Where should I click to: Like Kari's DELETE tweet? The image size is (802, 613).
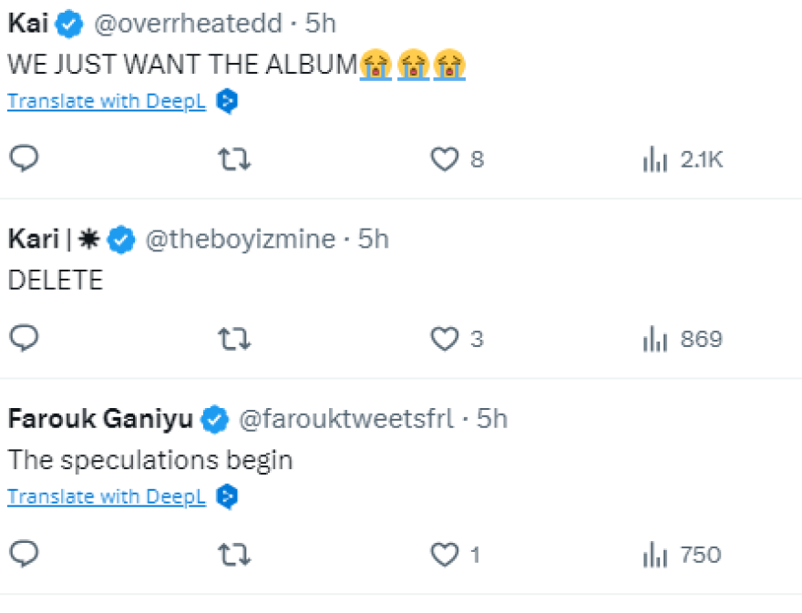[444, 340]
